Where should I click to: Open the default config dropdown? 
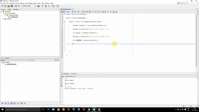coord(29,6)
